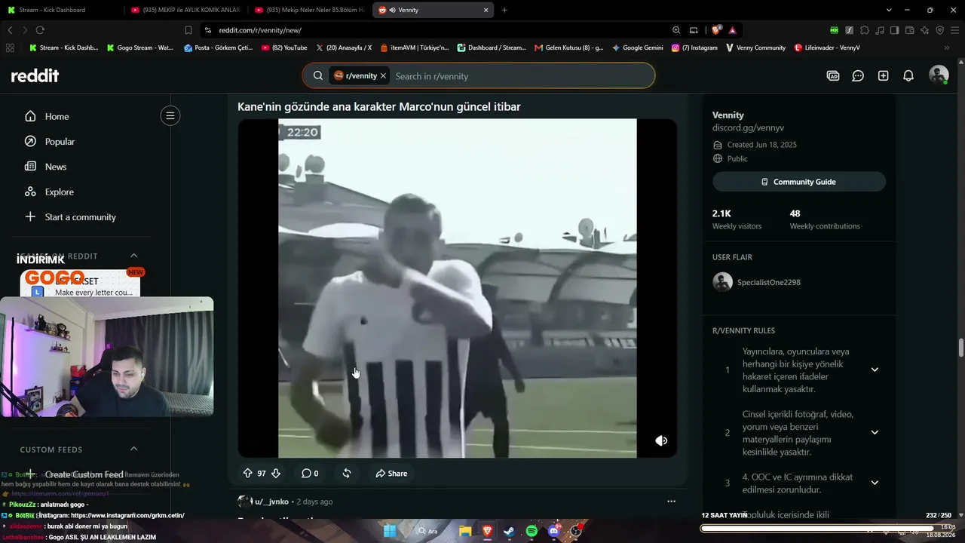Open the Brave Wallet icon

(910, 30)
